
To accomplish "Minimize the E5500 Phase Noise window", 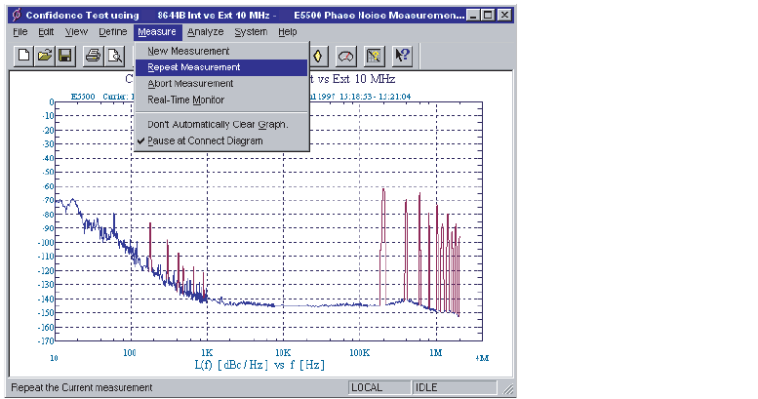I will click(x=473, y=15).
